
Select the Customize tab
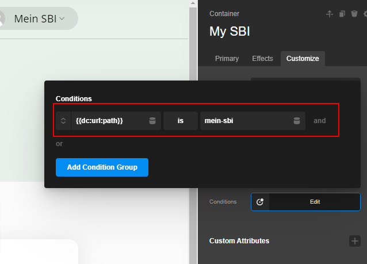[303, 59]
